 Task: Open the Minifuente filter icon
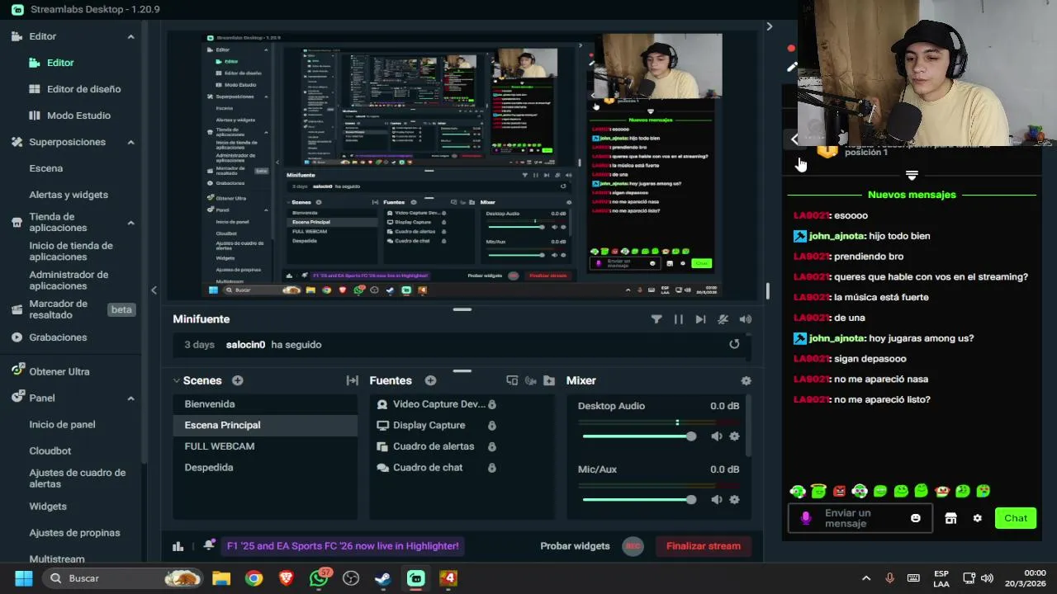click(656, 319)
